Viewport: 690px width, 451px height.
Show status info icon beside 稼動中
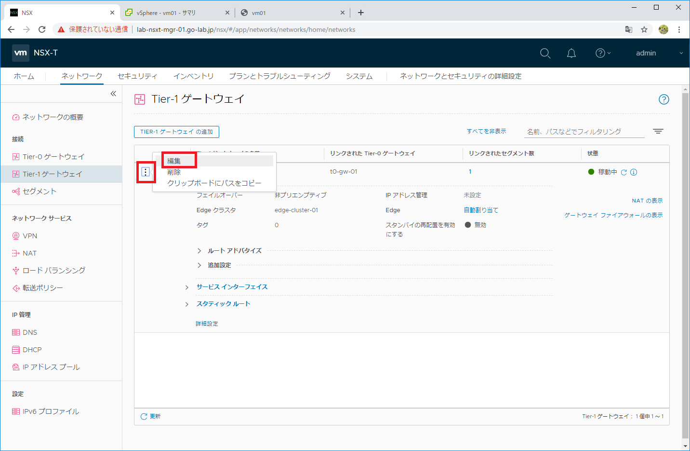634,172
